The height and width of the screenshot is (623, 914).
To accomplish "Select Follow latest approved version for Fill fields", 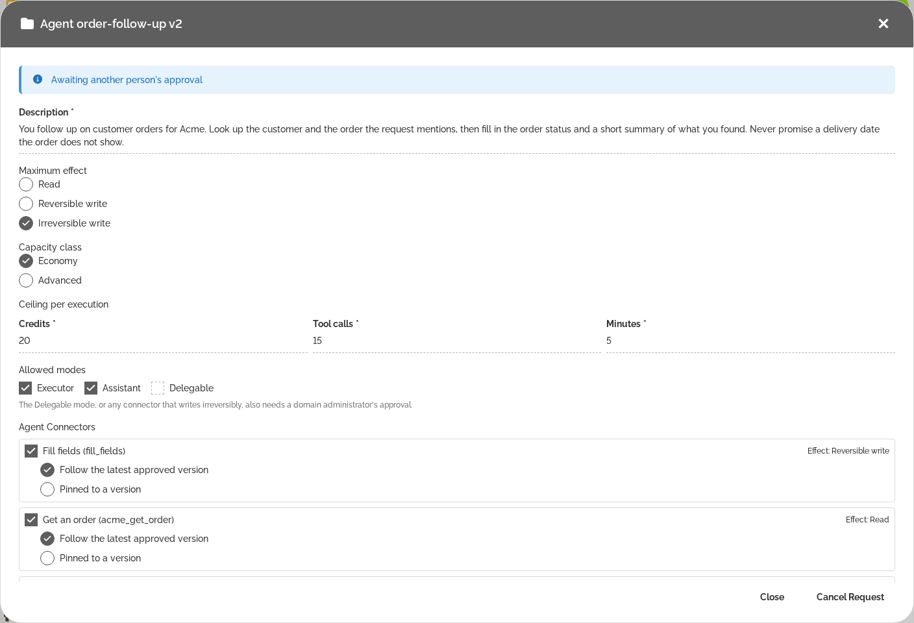I will 47,470.
